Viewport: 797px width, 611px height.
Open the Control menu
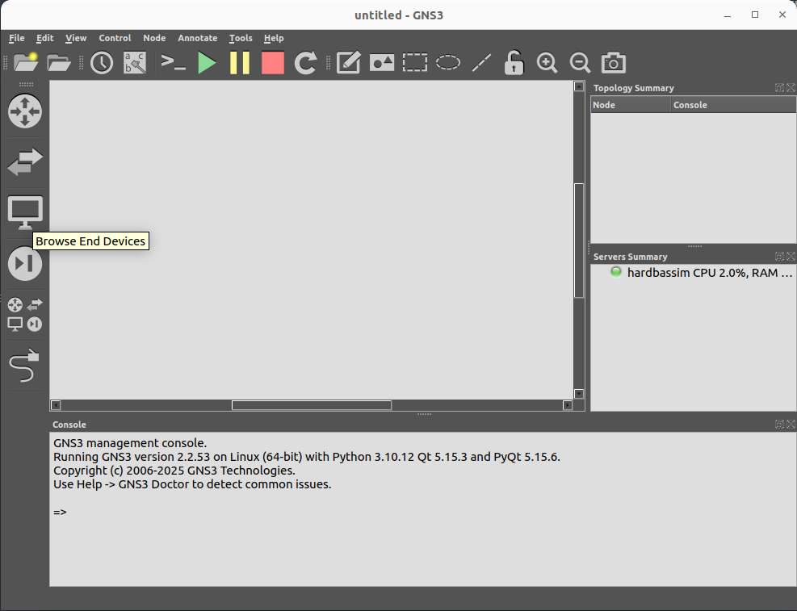115,38
